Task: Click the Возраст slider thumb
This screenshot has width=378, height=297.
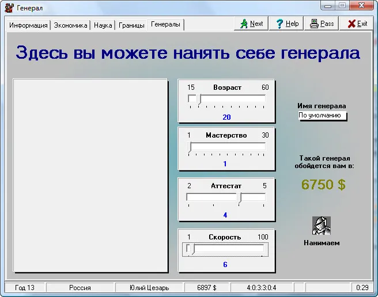Action: click(x=199, y=100)
